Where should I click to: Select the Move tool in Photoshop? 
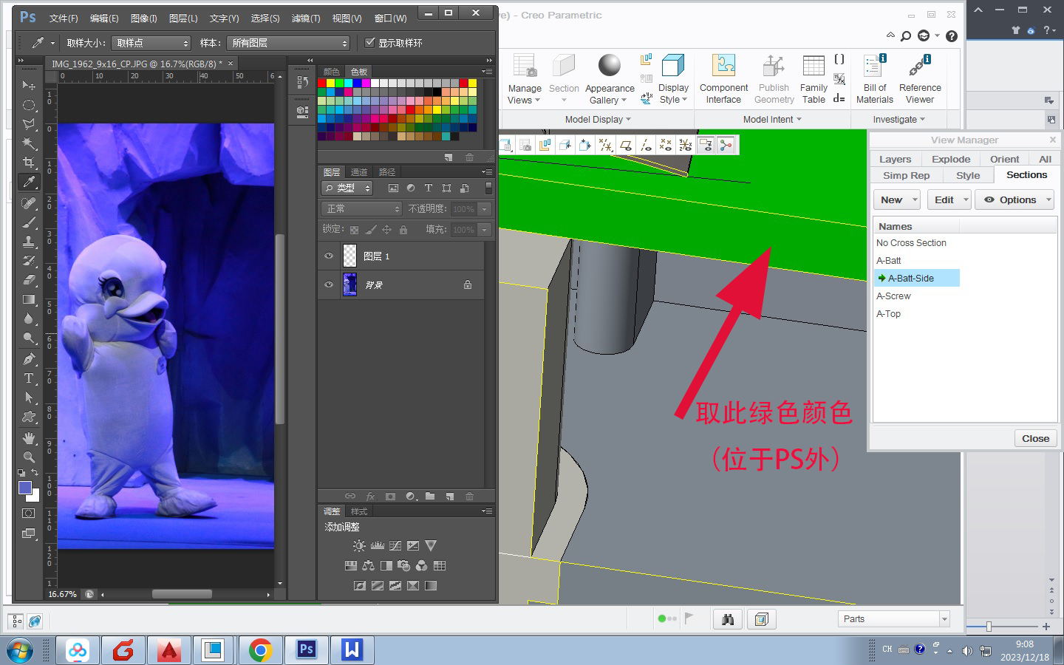[29, 86]
